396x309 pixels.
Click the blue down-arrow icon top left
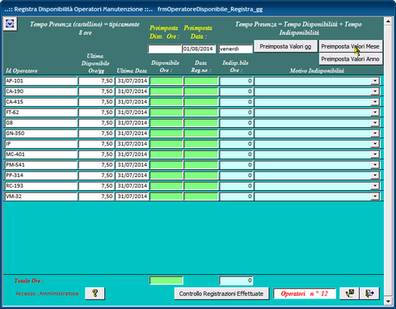click(10, 24)
